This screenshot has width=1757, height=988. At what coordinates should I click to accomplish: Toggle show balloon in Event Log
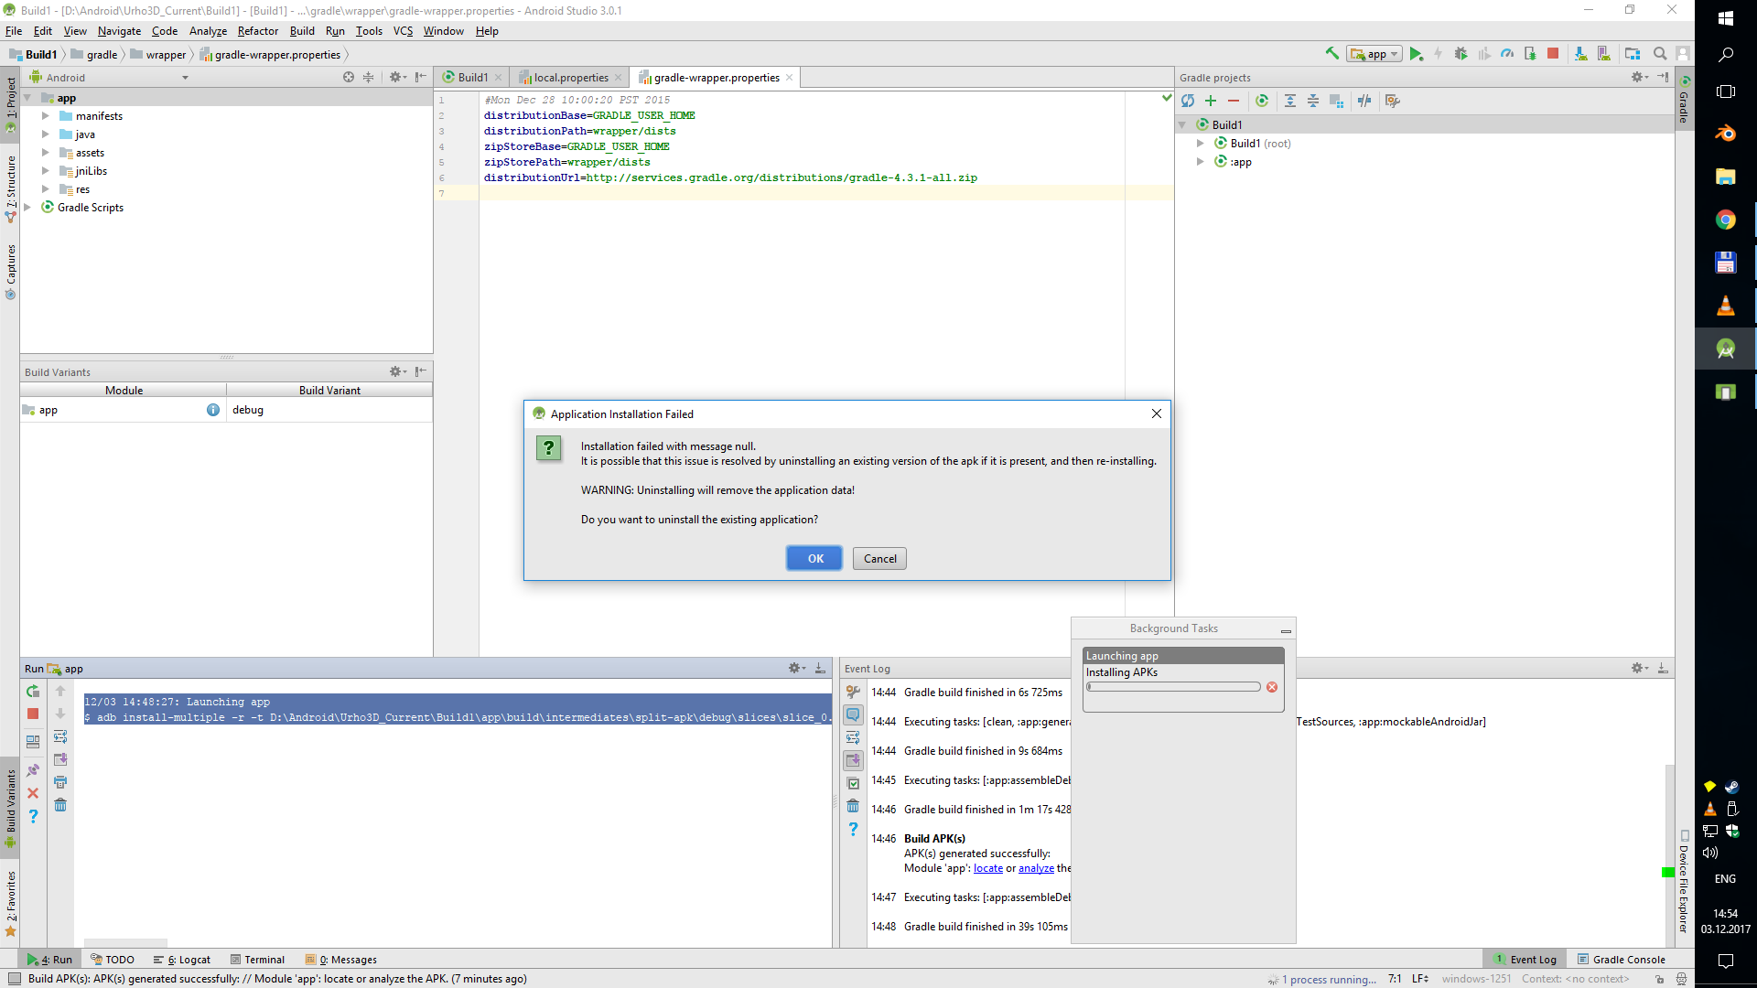(853, 714)
